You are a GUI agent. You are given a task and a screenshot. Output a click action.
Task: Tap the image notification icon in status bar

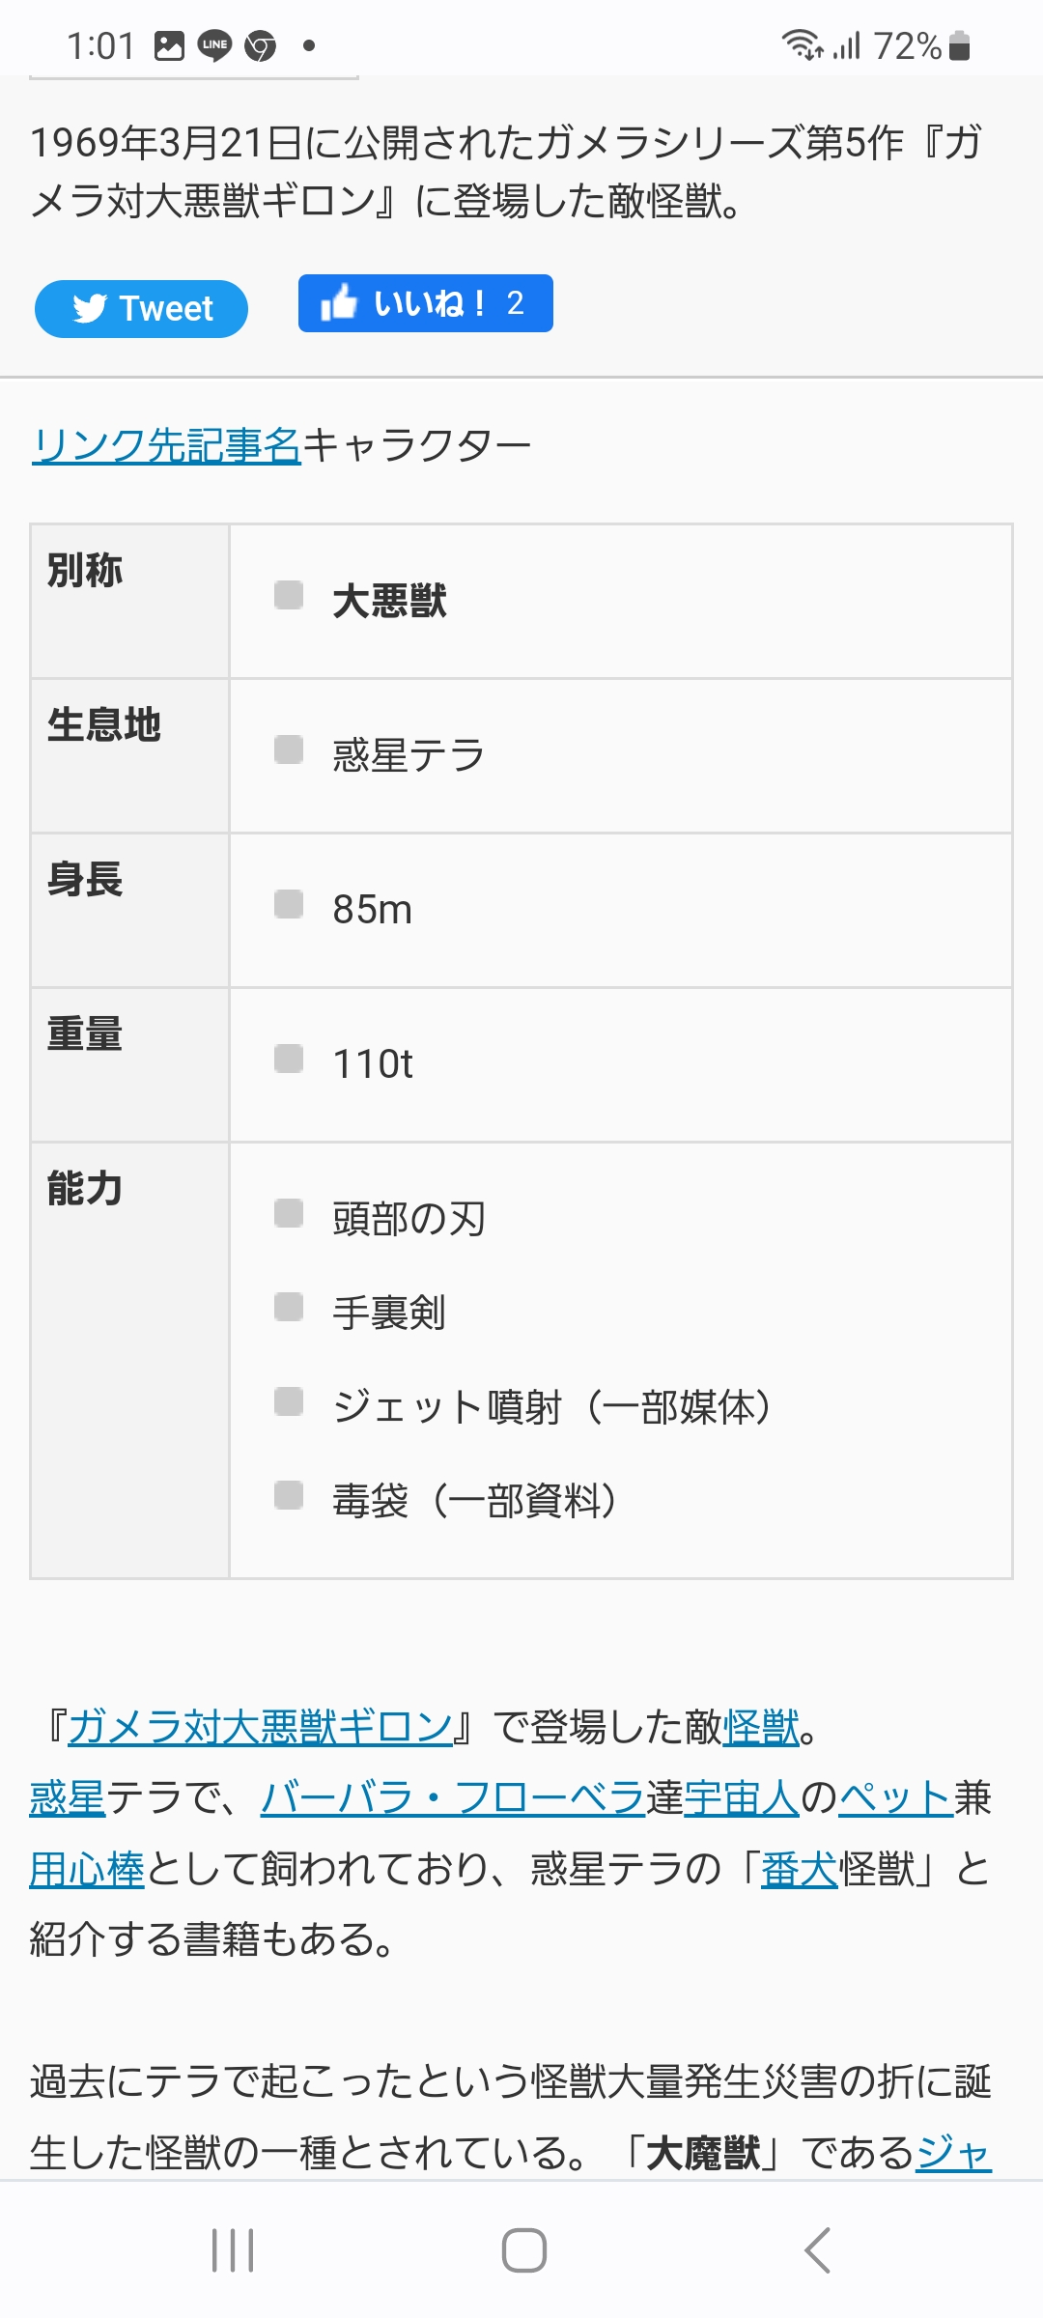tap(169, 45)
